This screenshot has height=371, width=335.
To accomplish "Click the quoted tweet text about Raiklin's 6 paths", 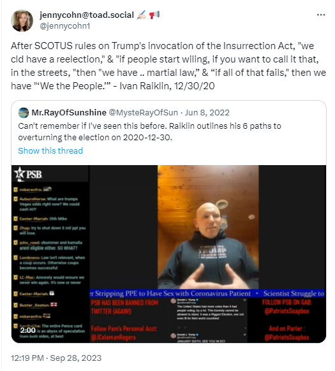I will point(149,131).
